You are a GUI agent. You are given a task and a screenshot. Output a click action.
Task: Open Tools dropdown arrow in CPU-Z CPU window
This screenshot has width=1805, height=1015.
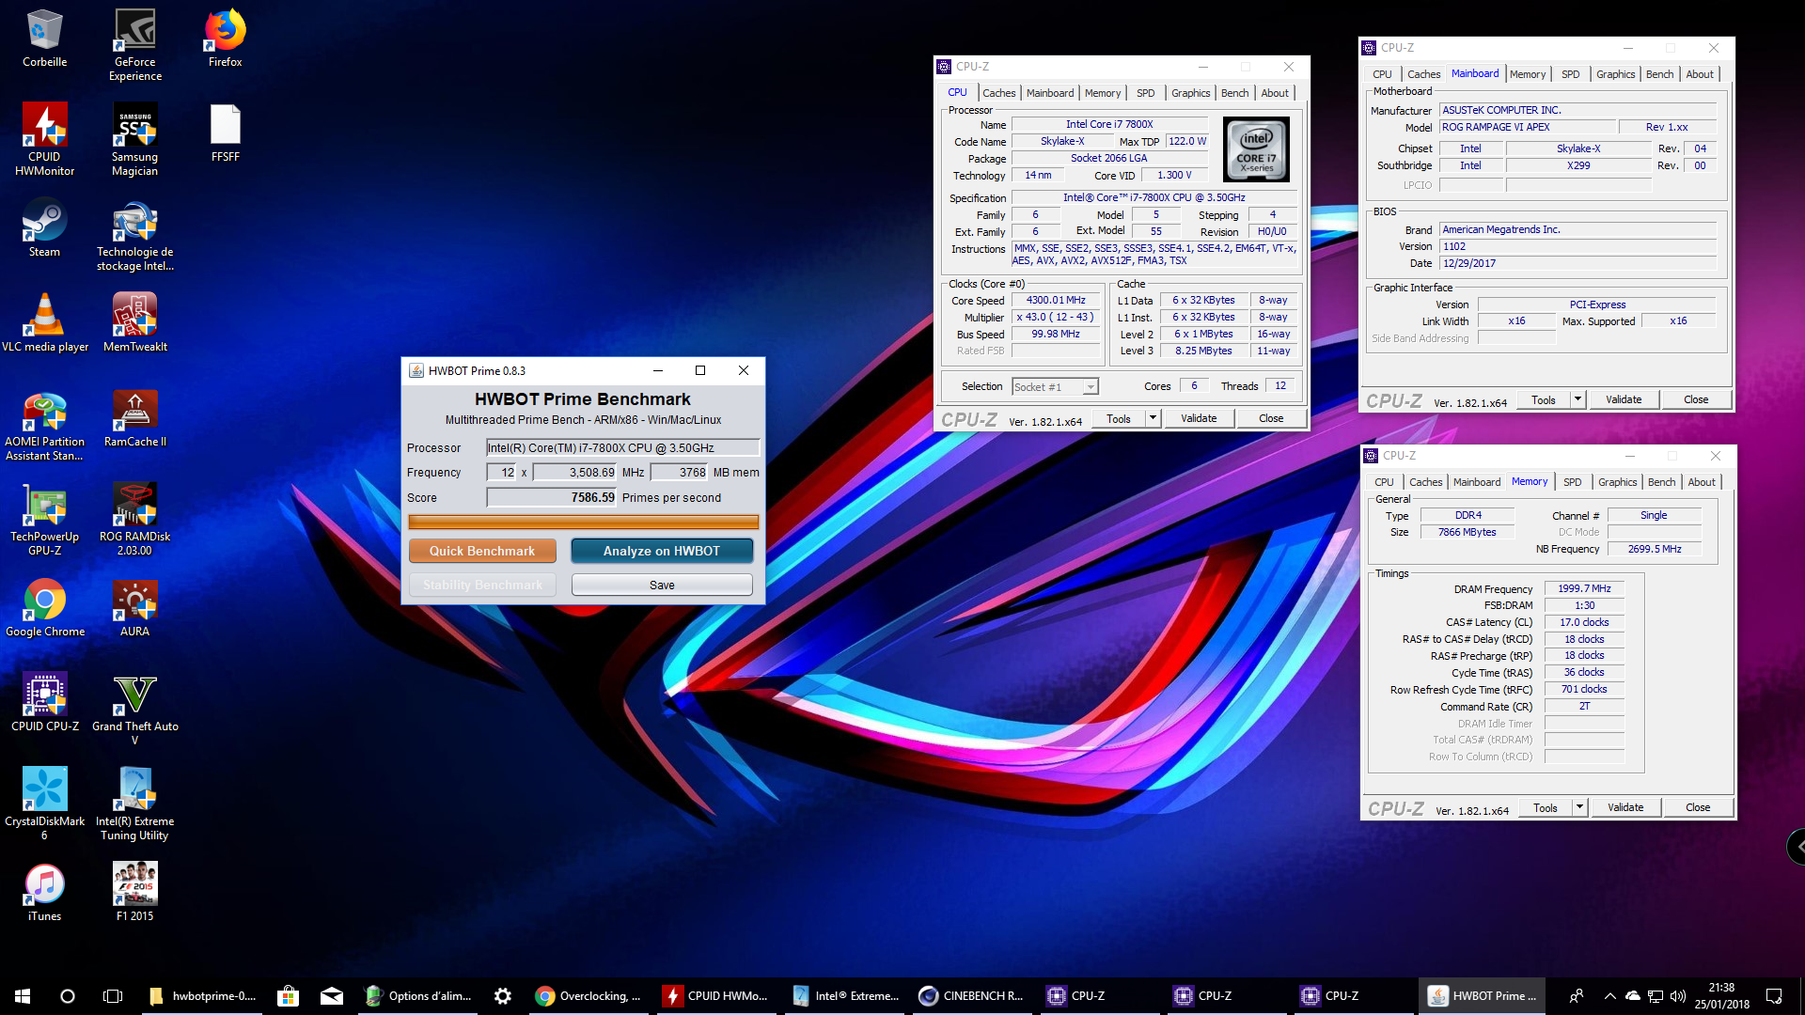[x=1153, y=418]
